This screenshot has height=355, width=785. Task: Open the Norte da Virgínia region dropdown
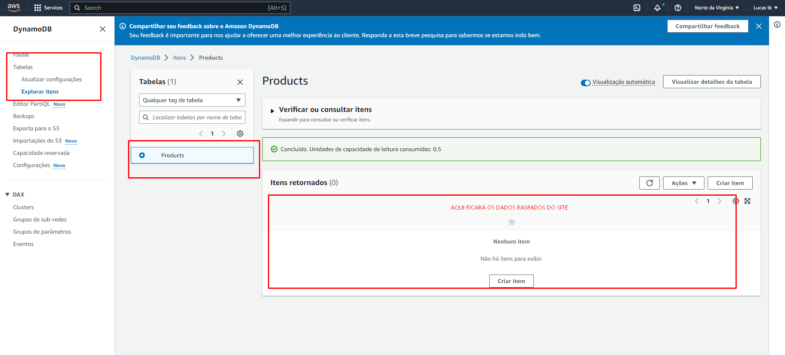[x=717, y=8]
